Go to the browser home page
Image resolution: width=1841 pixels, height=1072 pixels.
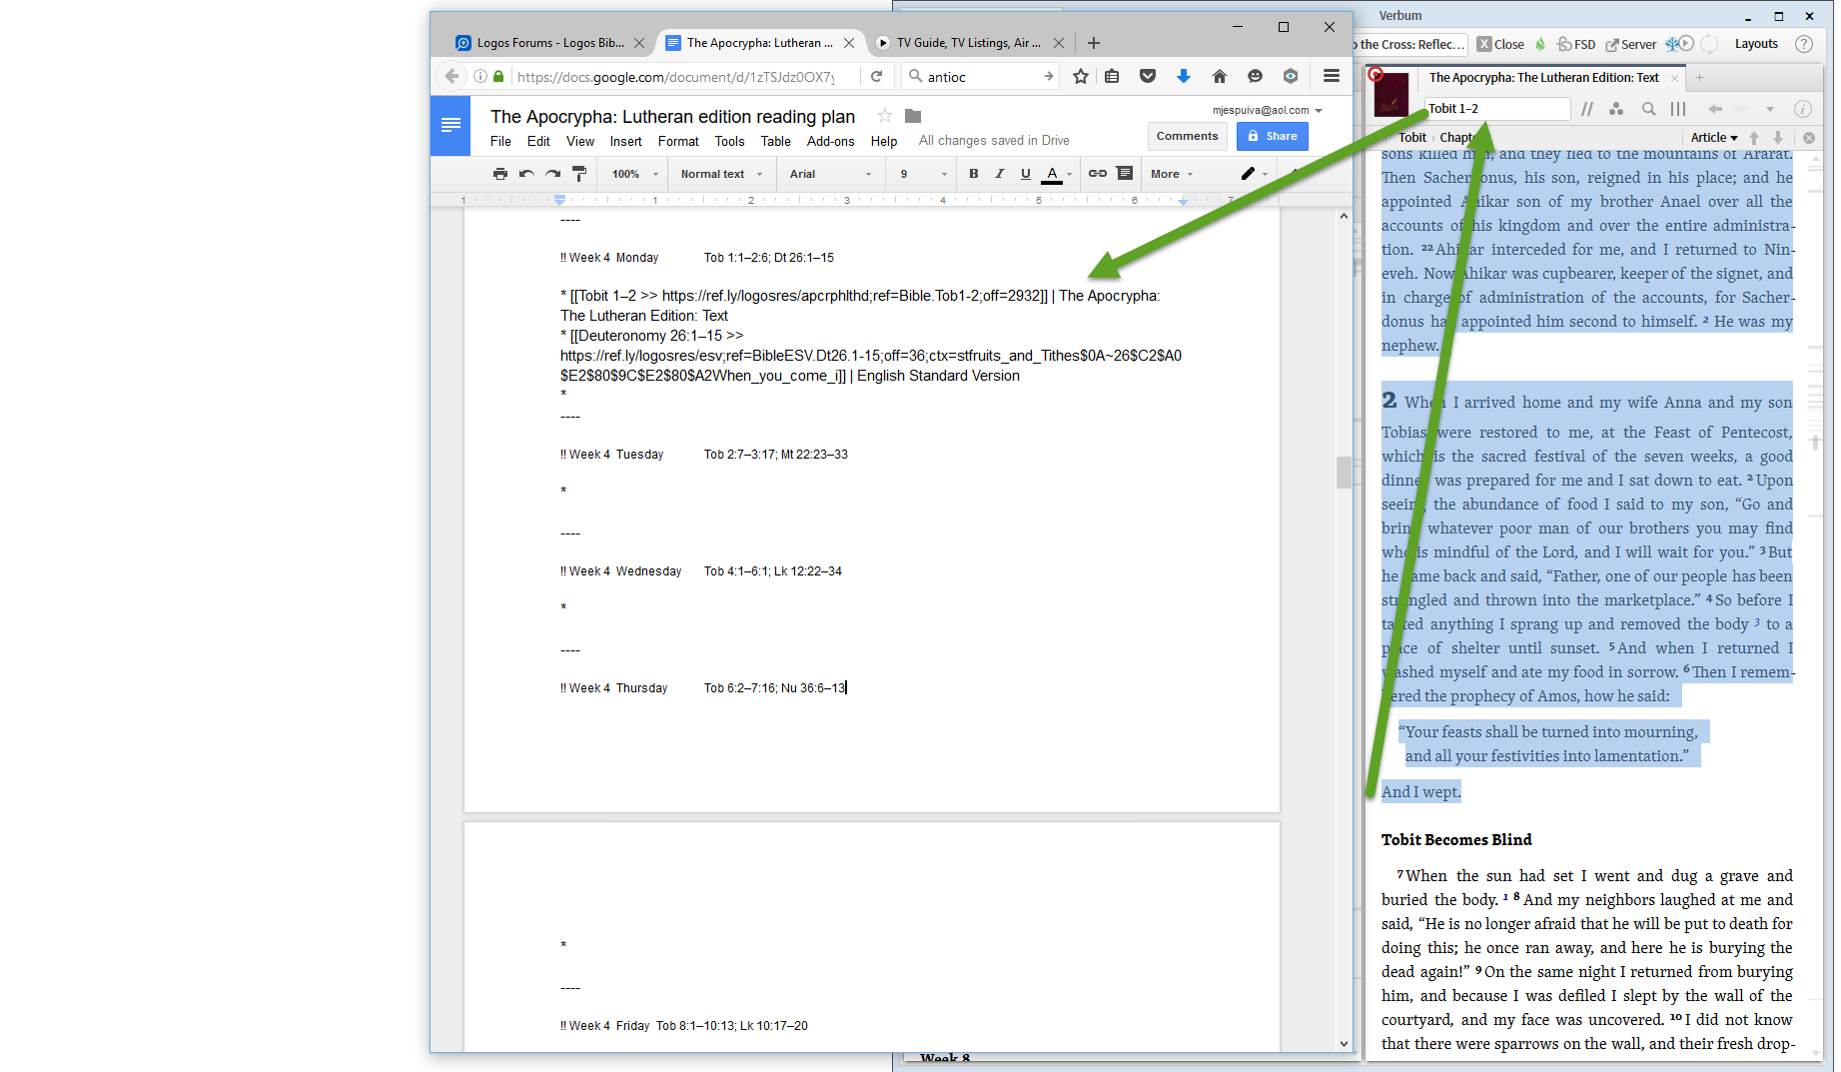tap(1220, 77)
